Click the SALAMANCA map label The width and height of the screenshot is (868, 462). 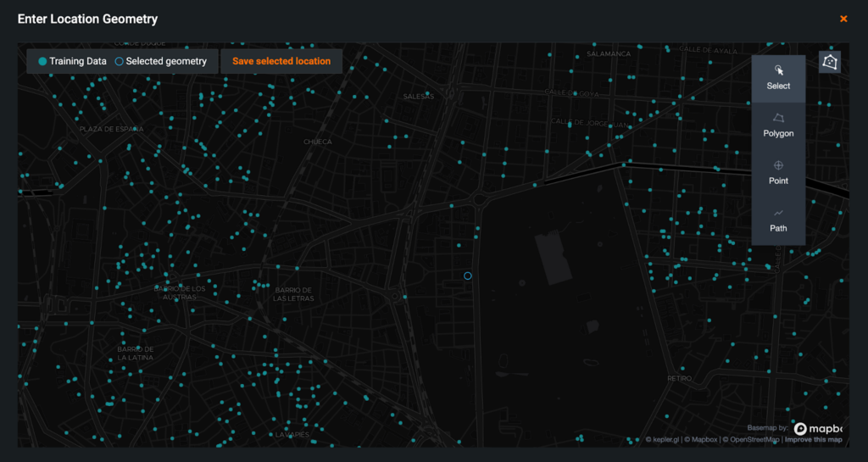pyautogui.click(x=609, y=53)
